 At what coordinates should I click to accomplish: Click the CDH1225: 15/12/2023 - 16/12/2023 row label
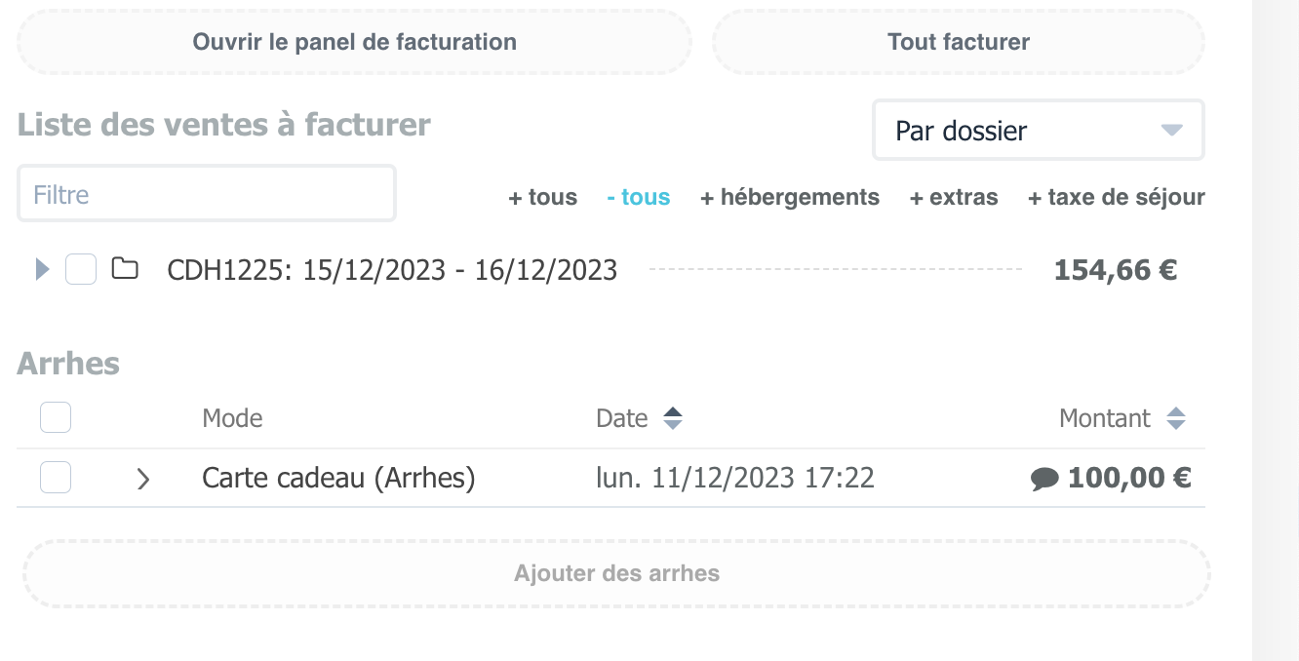[392, 270]
